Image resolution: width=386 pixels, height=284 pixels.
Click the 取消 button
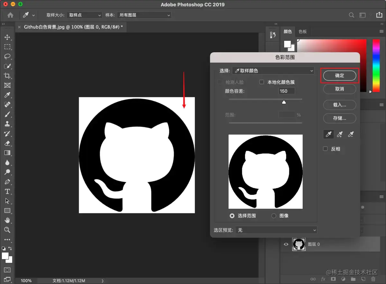click(x=340, y=89)
